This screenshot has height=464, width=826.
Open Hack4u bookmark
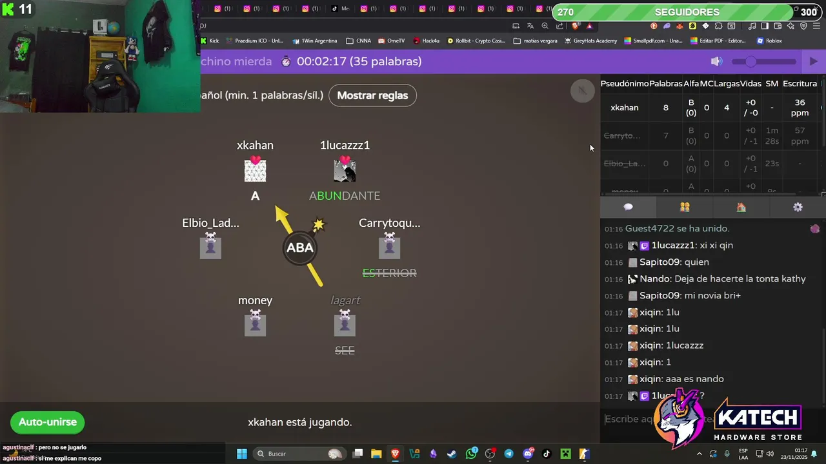pyautogui.click(x=427, y=41)
